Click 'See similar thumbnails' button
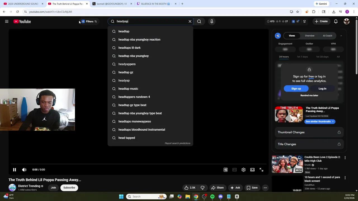358x201 pixels. point(320,121)
